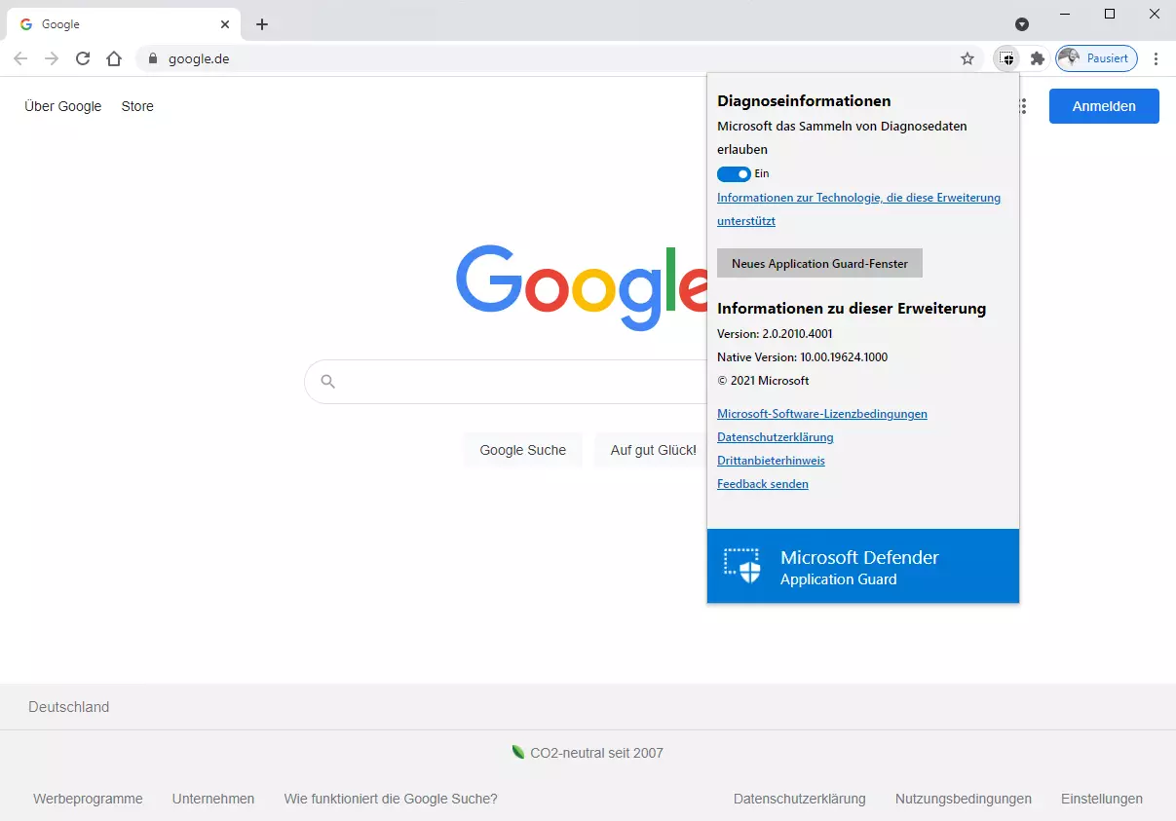Viewport: 1176px width, 821px height.
Task: Open a new browser tab
Action: pyautogui.click(x=262, y=24)
